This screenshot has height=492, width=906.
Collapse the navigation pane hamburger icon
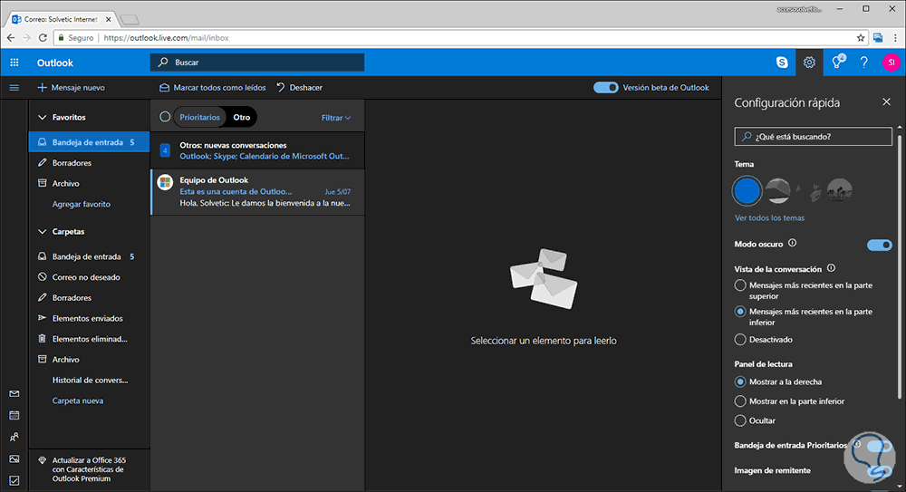[x=14, y=88]
